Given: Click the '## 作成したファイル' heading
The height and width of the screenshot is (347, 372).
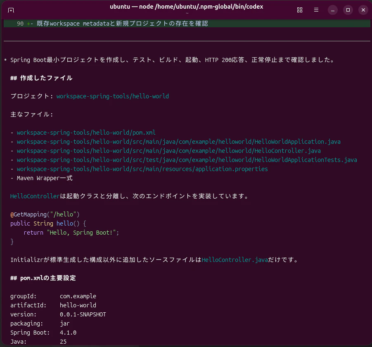Looking at the screenshot, I should (41, 78).
